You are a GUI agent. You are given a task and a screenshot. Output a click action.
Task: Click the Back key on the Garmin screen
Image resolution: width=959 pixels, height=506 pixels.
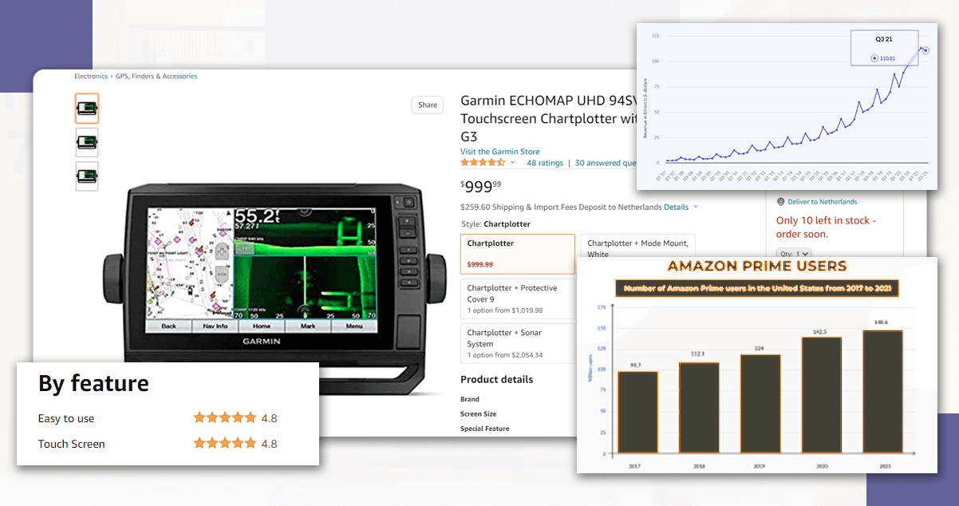pyautogui.click(x=169, y=326)
